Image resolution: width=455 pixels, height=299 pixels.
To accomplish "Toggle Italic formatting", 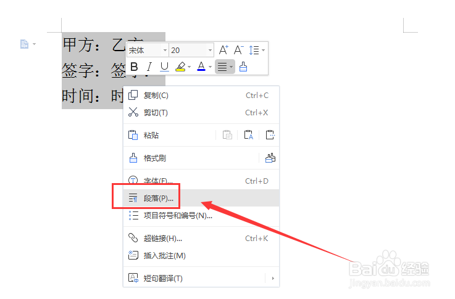I will 149,67.
